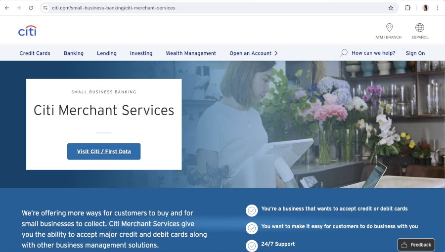This screenshot has width=445, height=252.
Task: Click the search magnifier icon
Action: point(344,53)
